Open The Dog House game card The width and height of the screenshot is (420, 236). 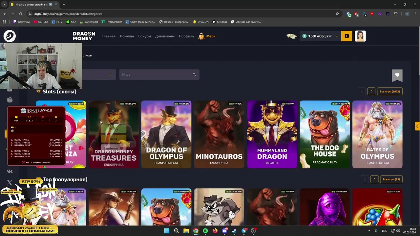[x=325, y=134]
